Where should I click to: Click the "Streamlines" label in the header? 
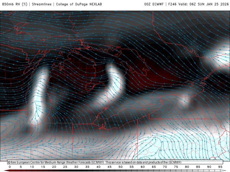pyautogui.click(x=42, y=4)
